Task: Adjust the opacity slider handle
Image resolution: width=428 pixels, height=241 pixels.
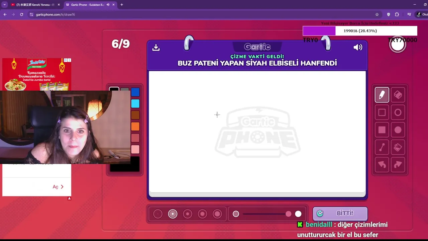Action: click(288, 214)
